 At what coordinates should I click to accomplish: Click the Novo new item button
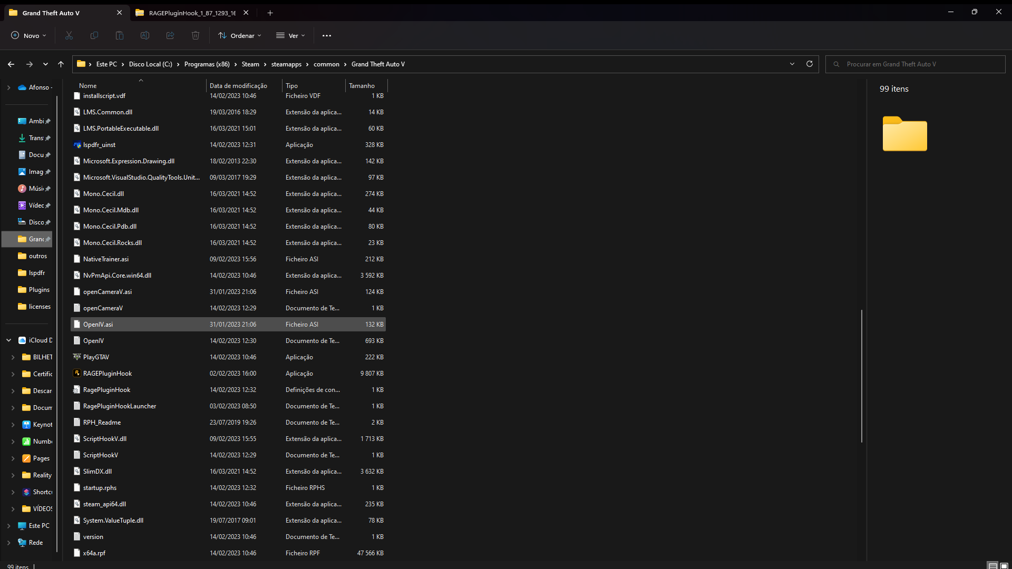pyautogui.click(x=28, y=35)
